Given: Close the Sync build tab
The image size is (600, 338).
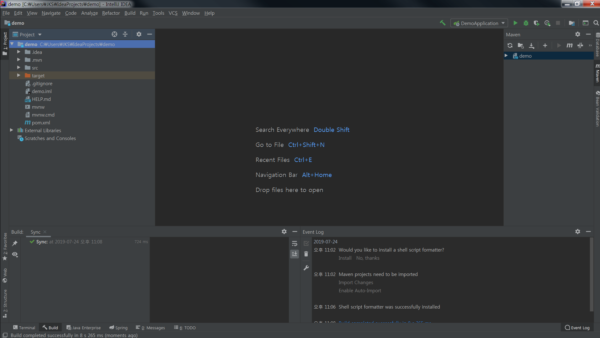Looking at the screenshot, I should point(45,232).
